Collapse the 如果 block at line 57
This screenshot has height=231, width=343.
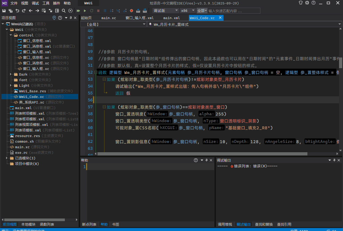(104, 107)
